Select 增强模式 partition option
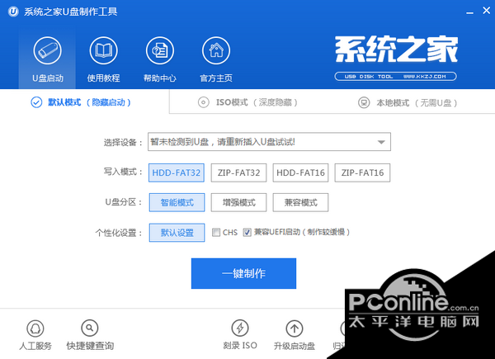The image size is (495, 359). coord(238,202)
